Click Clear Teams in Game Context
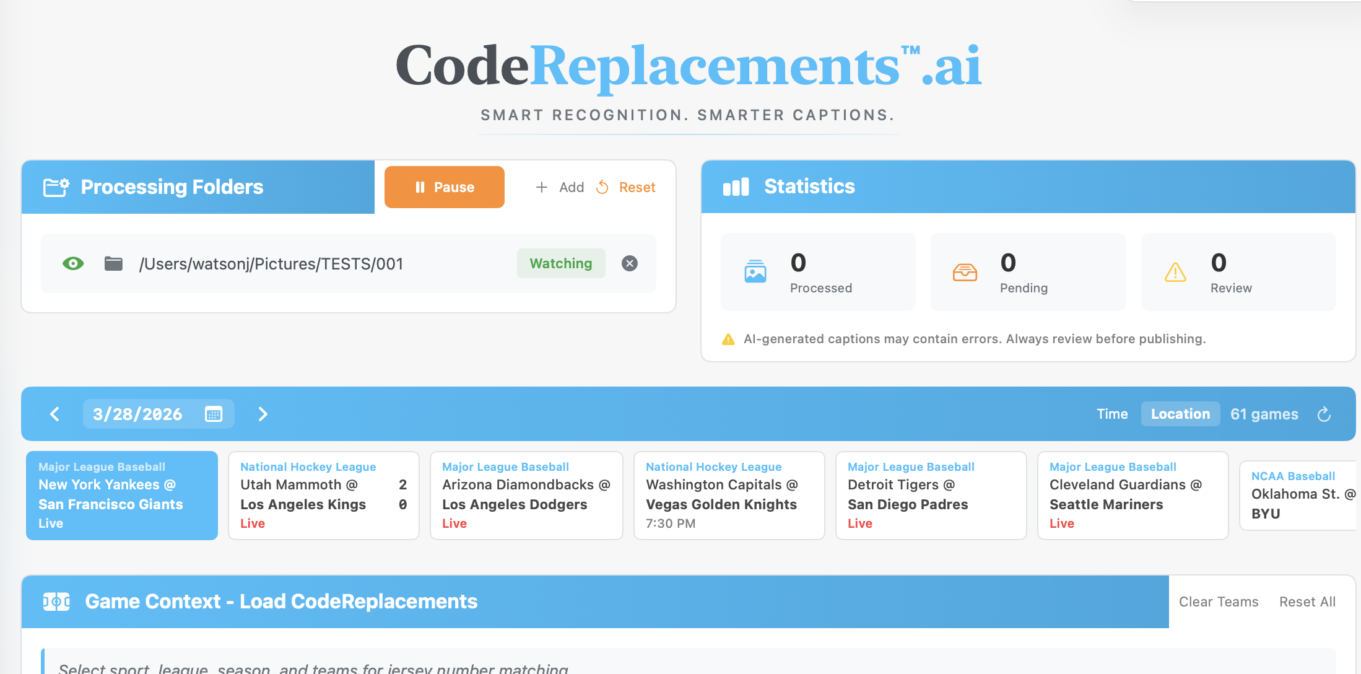This screenshot has height=674, width=1361. pyautogui.click(x=1218, y=602)
